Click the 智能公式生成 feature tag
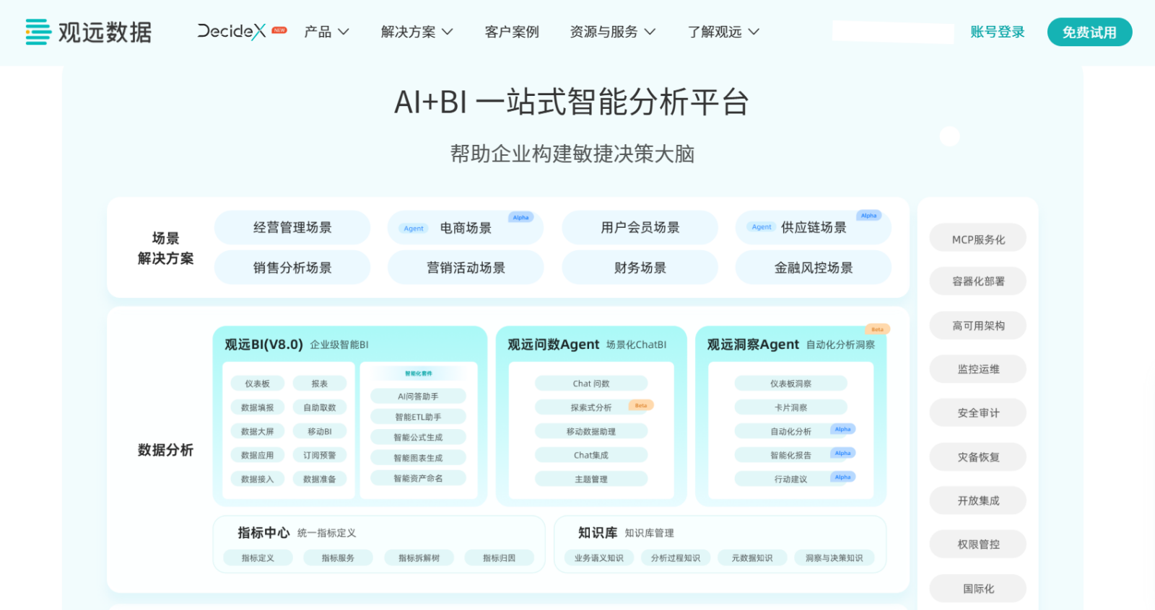The height and width of the screenshot is (610, 1155). point(418,437)
